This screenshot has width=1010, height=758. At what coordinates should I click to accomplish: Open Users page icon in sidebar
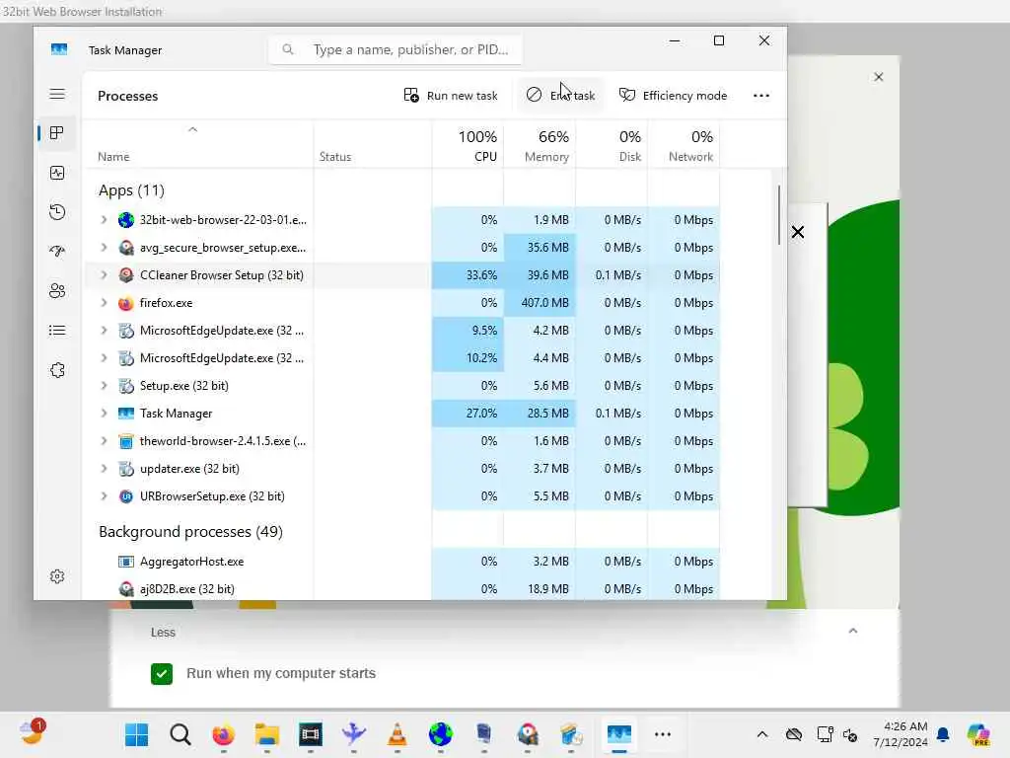click(57, 291)
